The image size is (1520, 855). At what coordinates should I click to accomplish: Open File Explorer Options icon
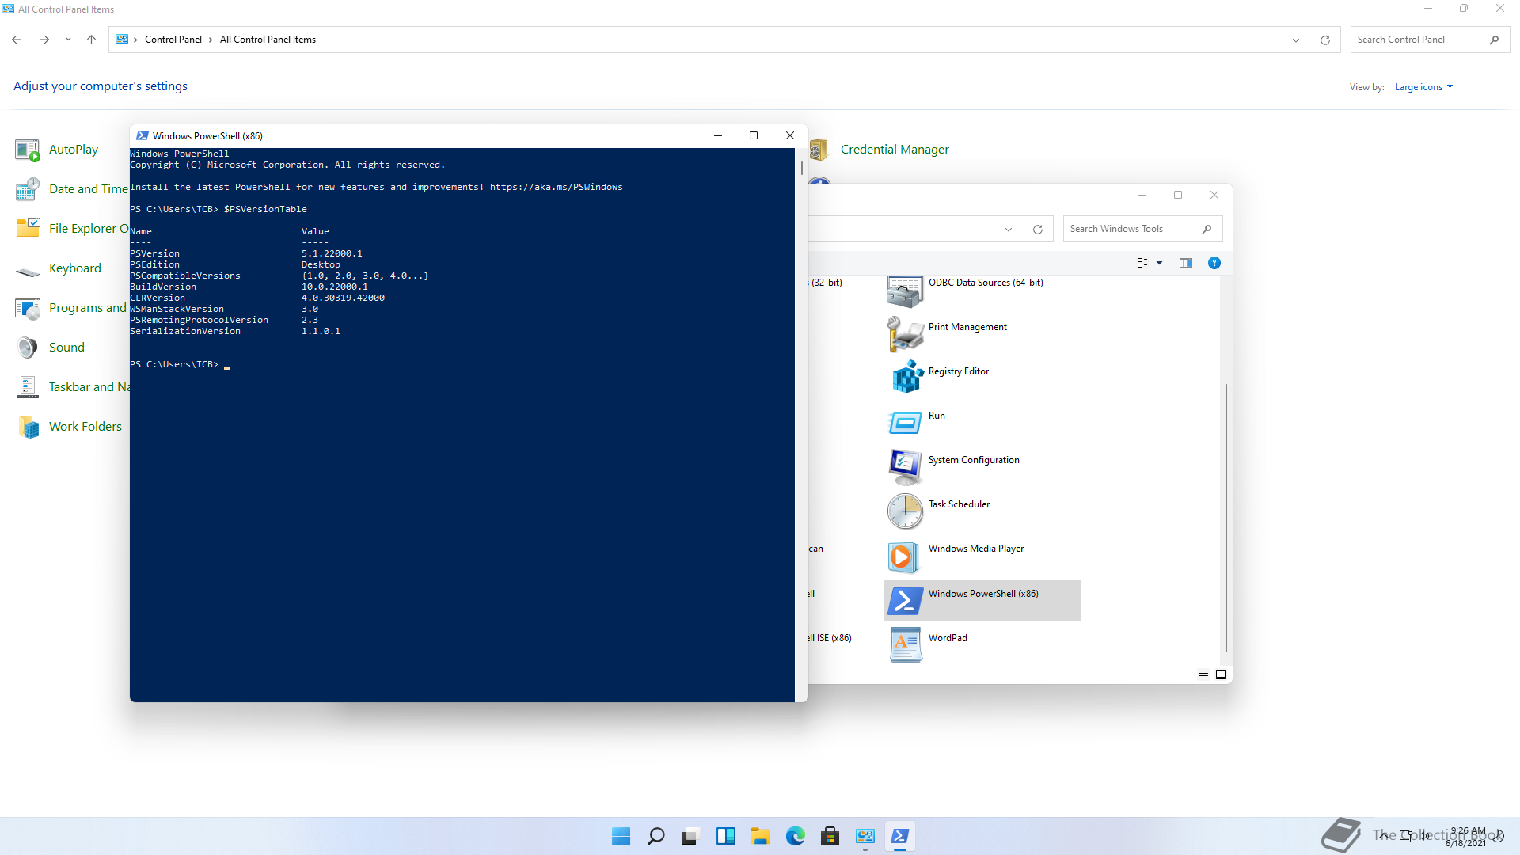(28, 229)
